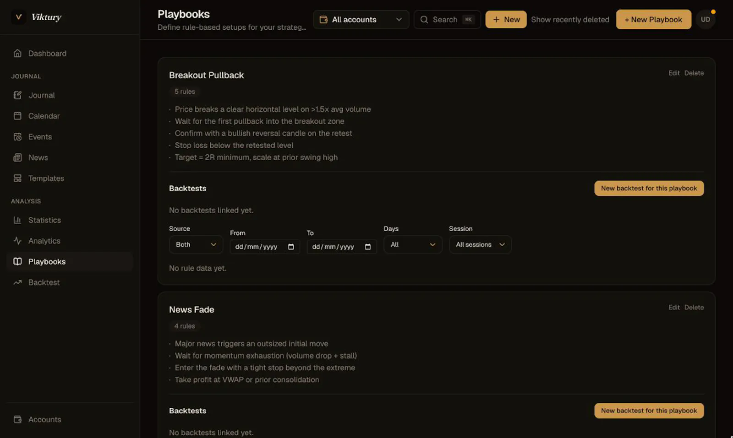Edit the Breakout Pullback playbook

(x=673, y=73)
